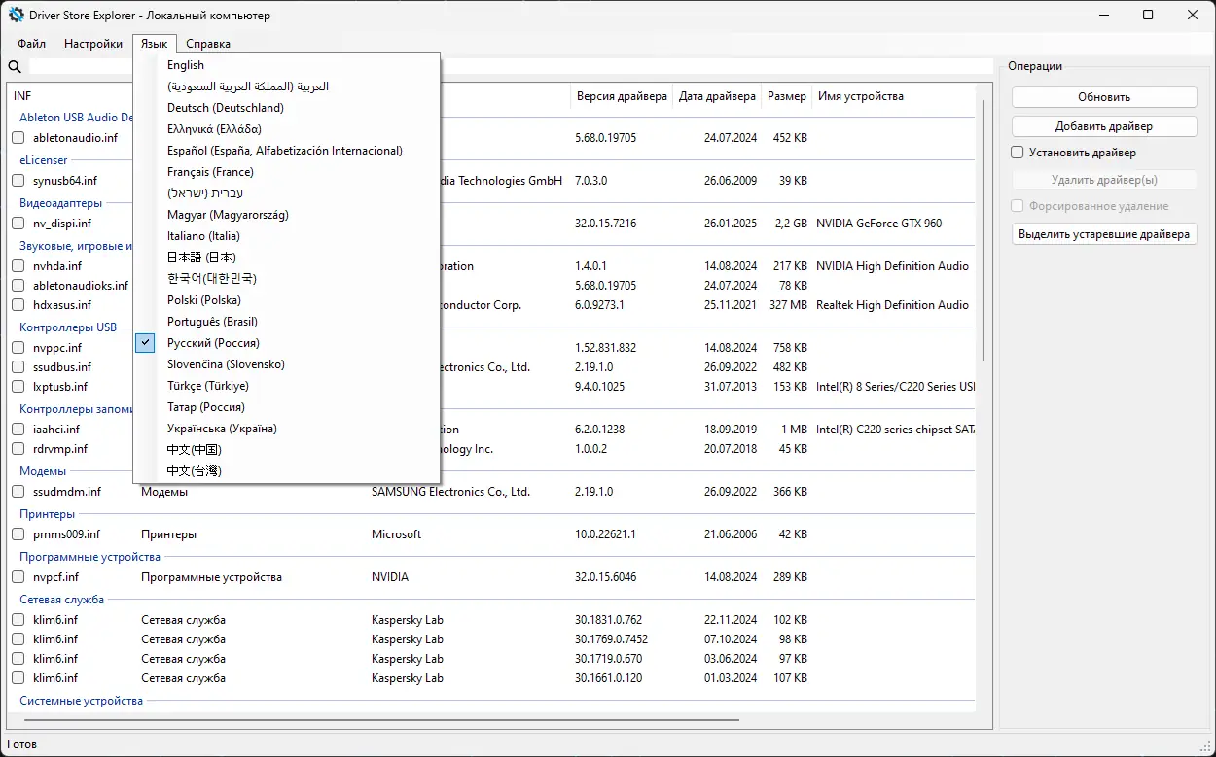Screen dimensions: 1216x757
Task: Check the iaahci.inf checkbox
Action: coord(17,429)
